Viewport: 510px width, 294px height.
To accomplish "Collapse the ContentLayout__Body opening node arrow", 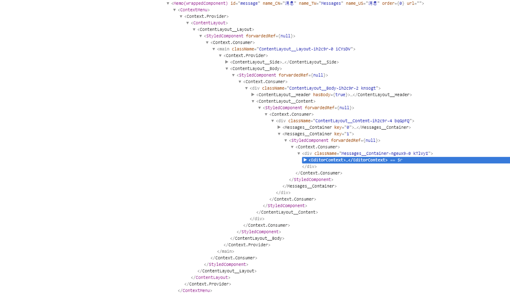I will pos(227,69).
